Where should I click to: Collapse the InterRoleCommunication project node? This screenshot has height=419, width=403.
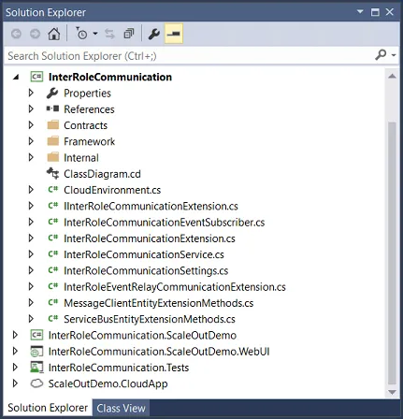point(16,77)
